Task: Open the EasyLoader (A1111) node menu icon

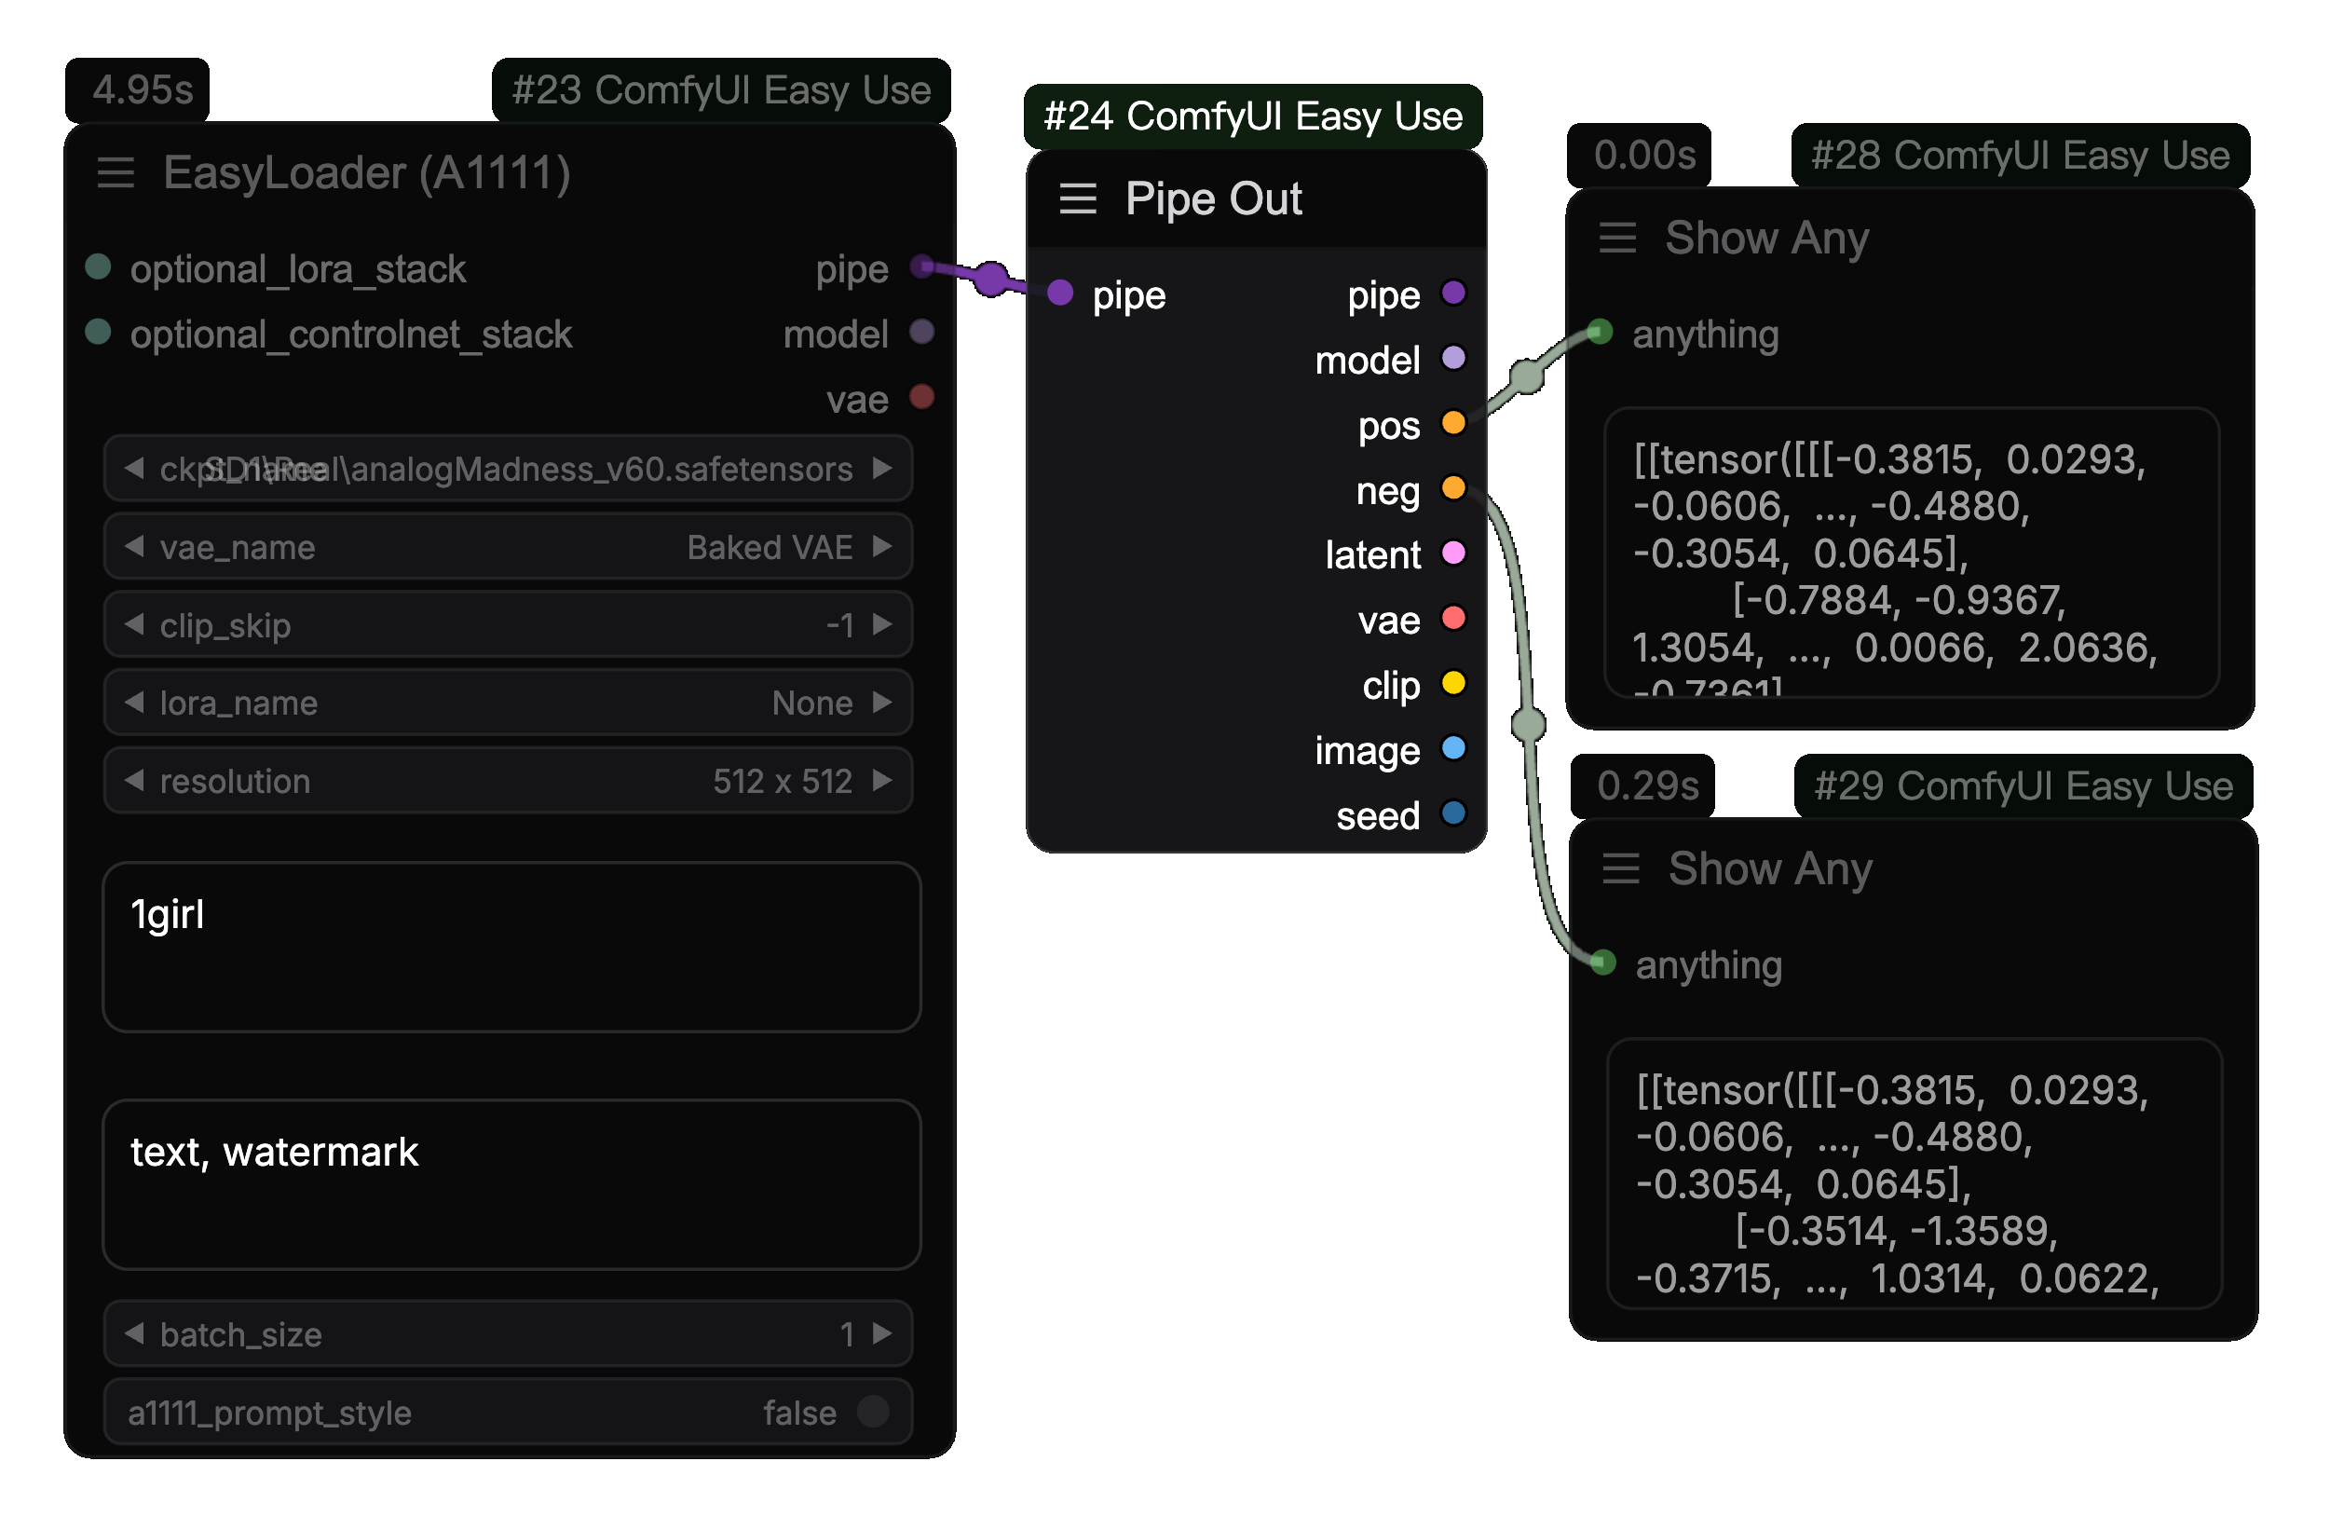Action: pyautogui.click(x=116, y=173)
